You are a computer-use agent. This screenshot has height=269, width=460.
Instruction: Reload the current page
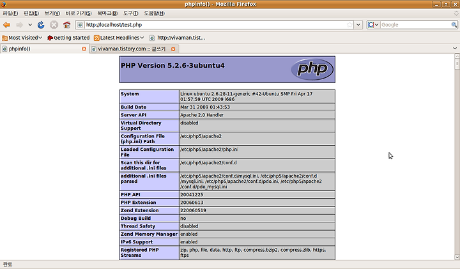click(x=41, y=25)
